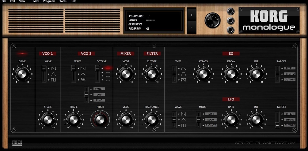Click the VCO 2 wave slide switch
308x151 pixels.
74,74
